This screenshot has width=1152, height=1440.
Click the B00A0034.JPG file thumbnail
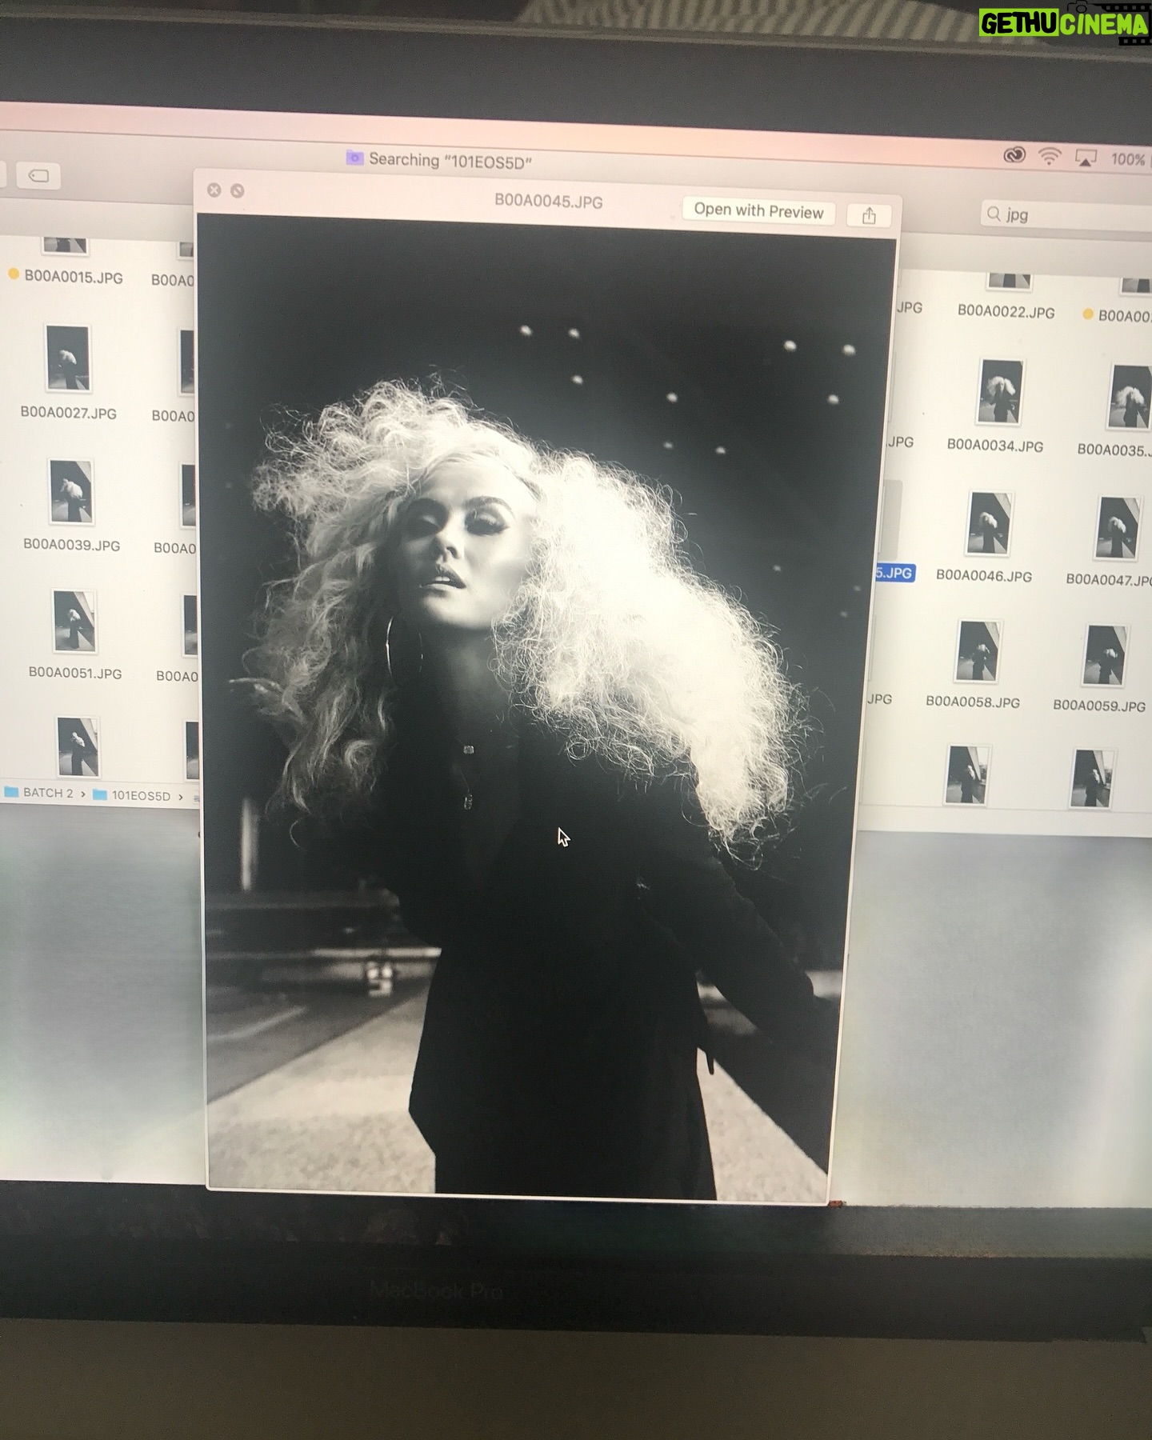click(998, 392)
